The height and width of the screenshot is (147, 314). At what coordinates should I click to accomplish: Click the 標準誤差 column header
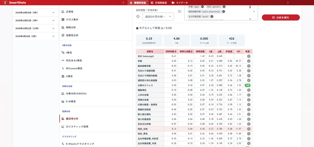(200, 51)
